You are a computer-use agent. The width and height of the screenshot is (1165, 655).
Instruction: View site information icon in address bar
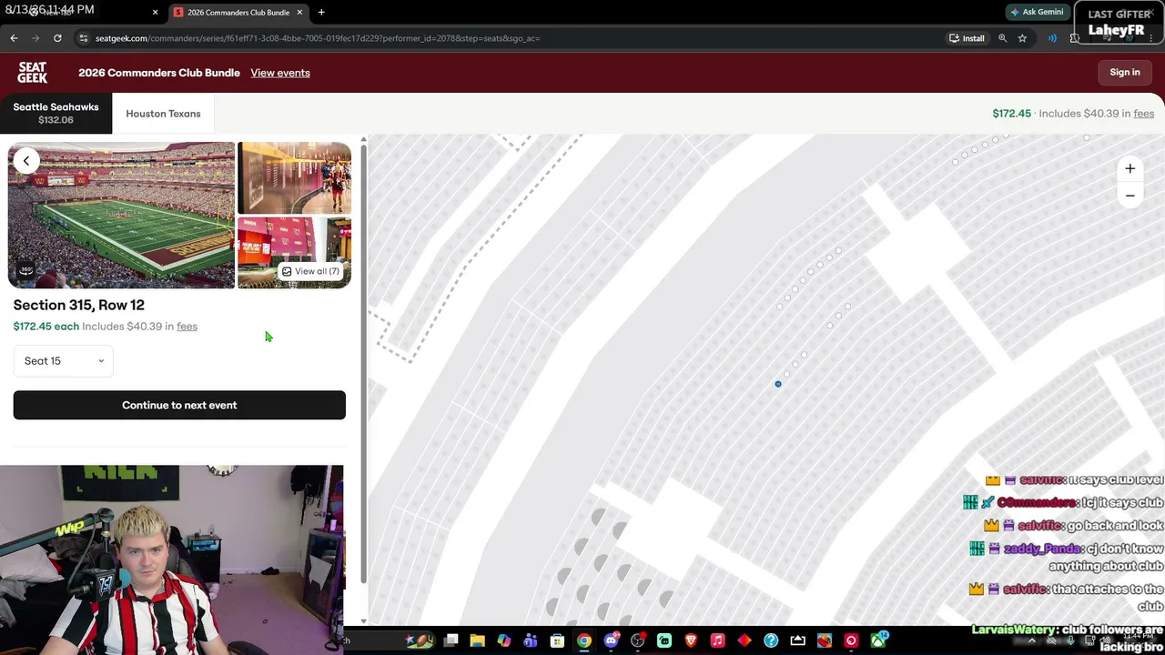(x=83, y=38)
